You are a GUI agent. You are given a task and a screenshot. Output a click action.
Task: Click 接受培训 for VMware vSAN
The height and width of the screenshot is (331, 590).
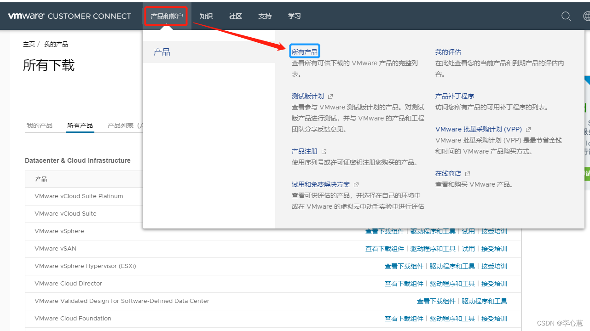click(494, 249)
